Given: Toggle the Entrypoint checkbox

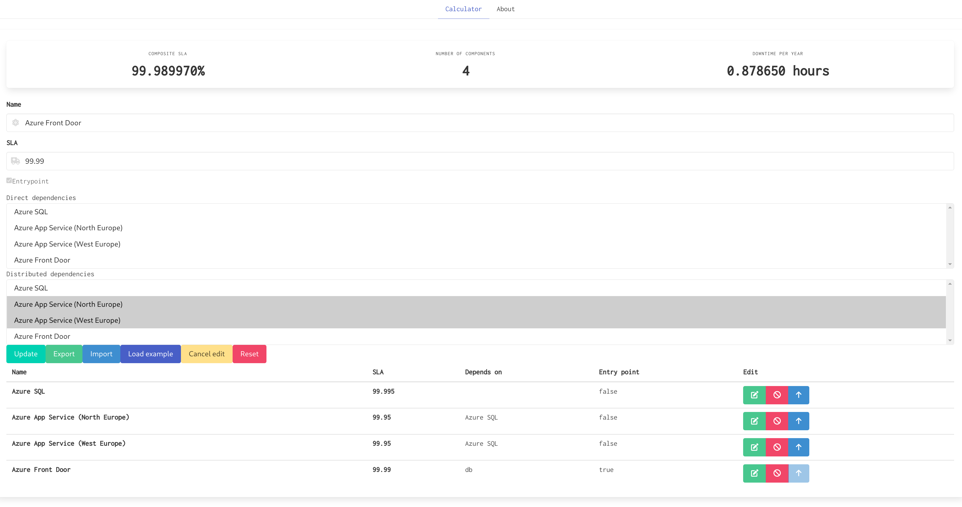Looking at the screenshot, I should [9, 180].
